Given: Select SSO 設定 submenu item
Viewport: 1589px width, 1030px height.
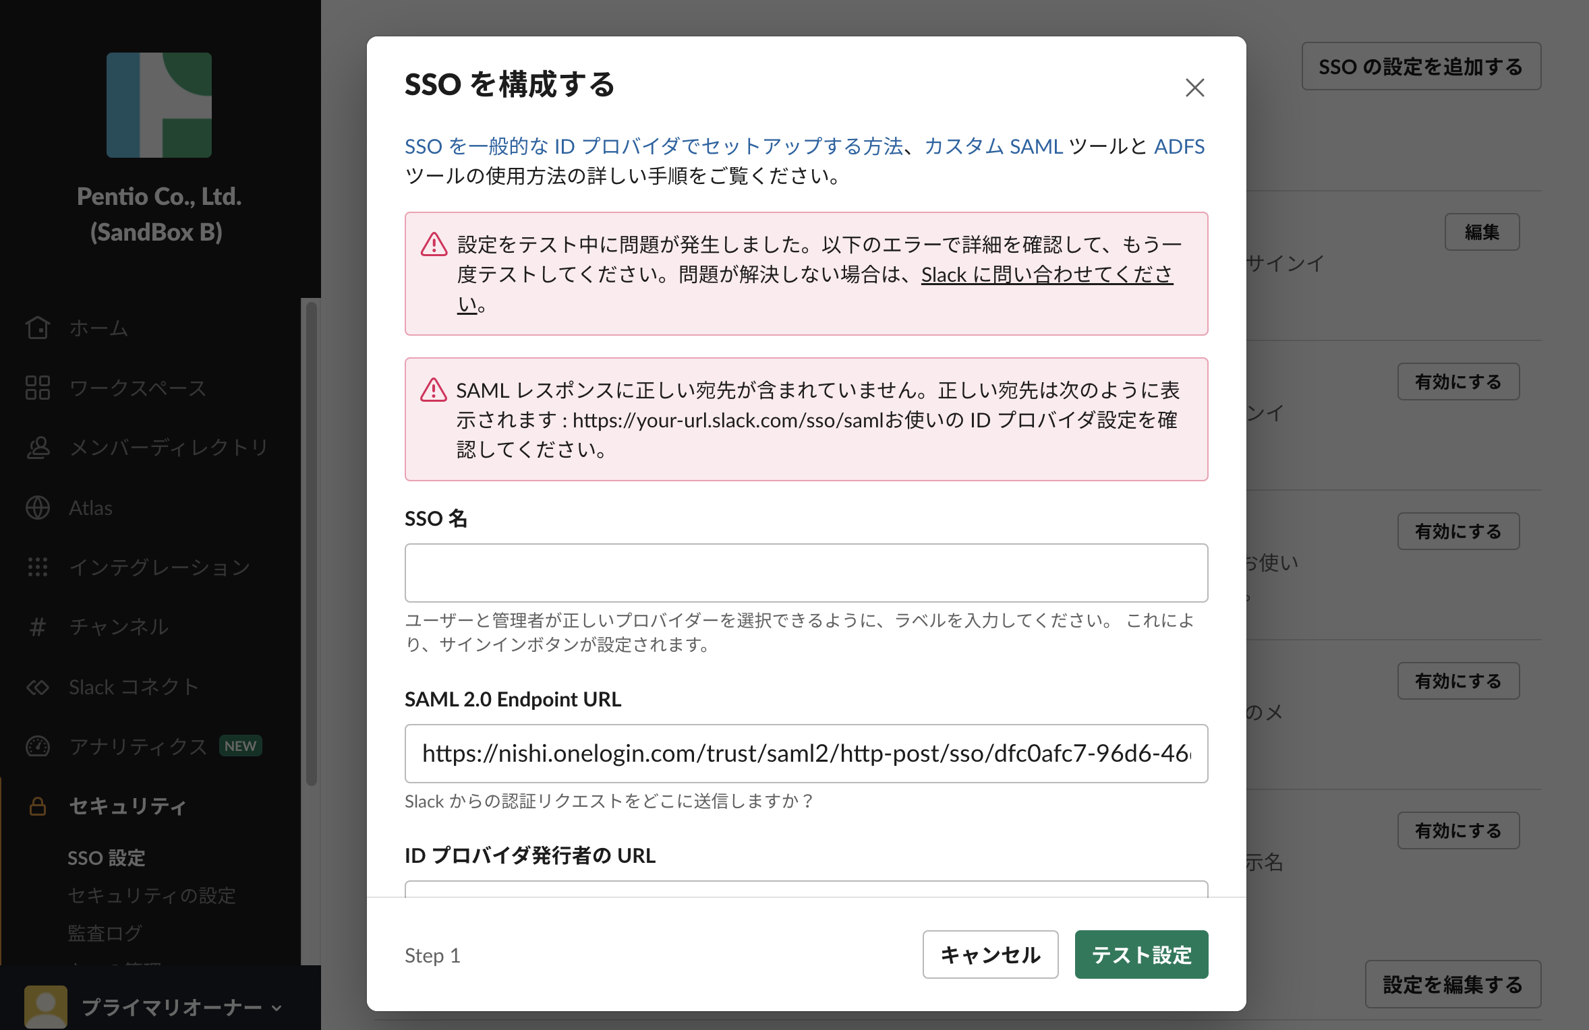Looking at the screenshot, I should [x=107, y=858].
